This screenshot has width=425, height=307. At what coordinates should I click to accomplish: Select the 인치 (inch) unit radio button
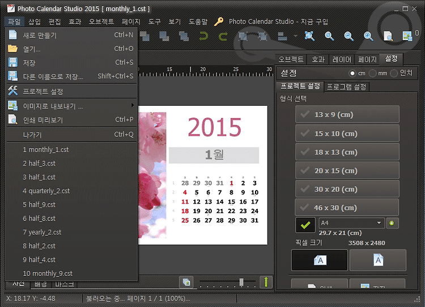coord(394,73)
